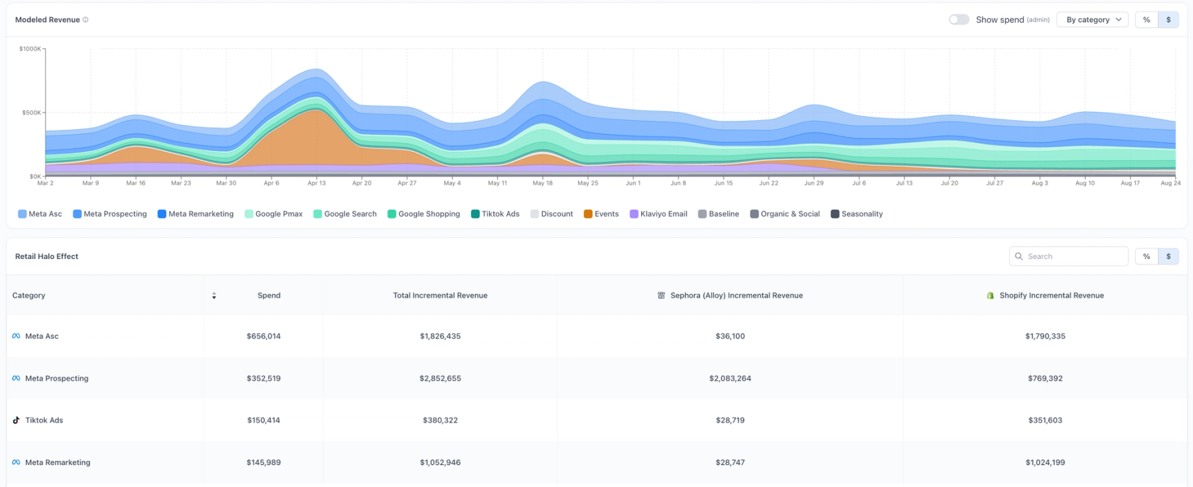The height and width of the screenshot is (487, 1193).
Task: Click the Retail Halo Effect title
Action: pyautogui.click(x=47, y=256)
